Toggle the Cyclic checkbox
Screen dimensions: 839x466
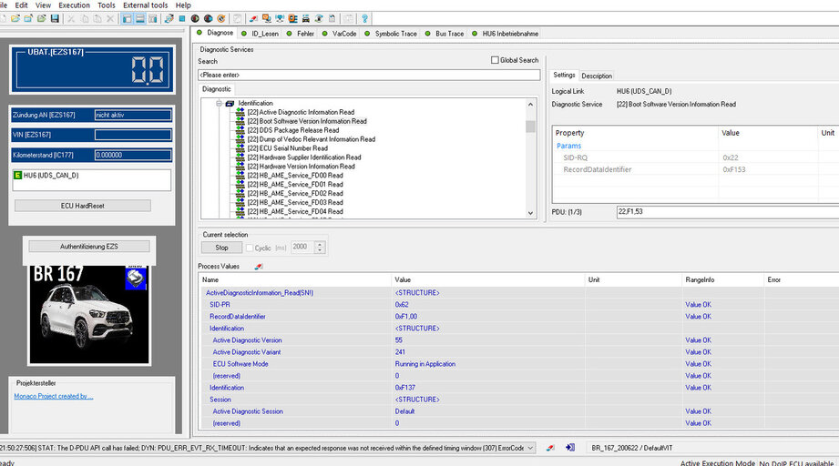coord(251,248)
